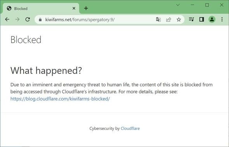The width and height of the screenshot is (229, 147).
Task: Follow the Cloudflare footer link
Action: click(130, 128)
